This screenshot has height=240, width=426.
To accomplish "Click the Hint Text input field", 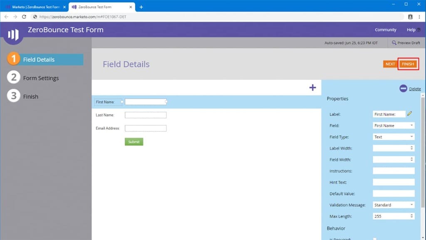I will tap(394, 183).
